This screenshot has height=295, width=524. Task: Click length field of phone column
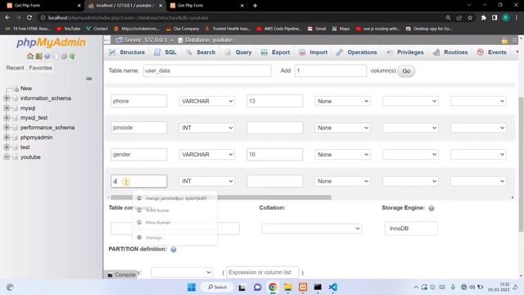(275, 101)
